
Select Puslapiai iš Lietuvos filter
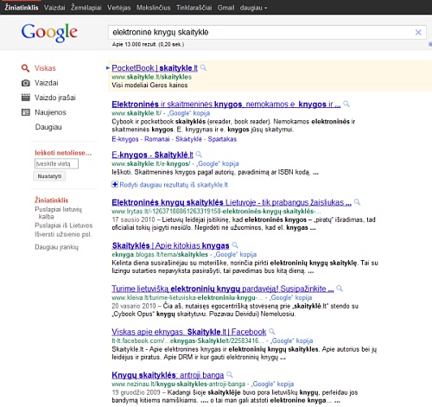tap(64, 226)
